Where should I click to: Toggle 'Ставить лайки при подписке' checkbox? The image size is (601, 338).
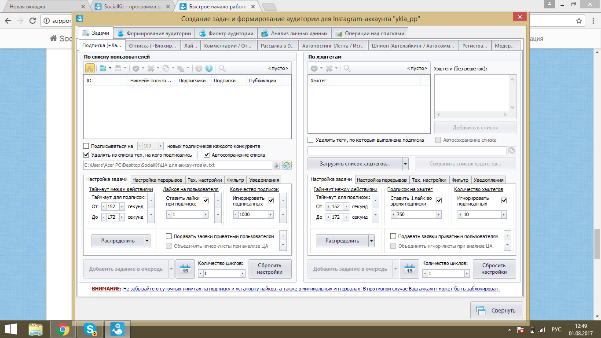click(206, 201)
